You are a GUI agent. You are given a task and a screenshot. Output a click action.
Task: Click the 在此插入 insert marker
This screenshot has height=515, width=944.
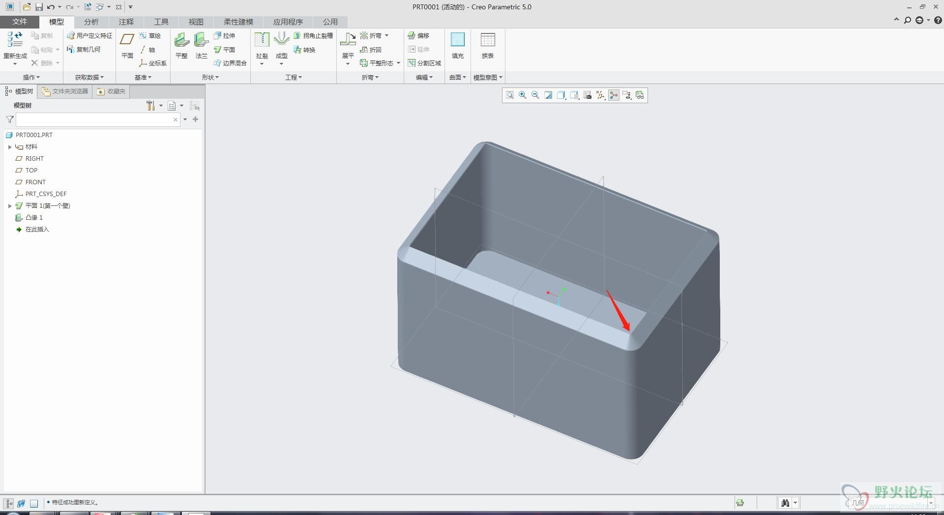click(32, 229)
